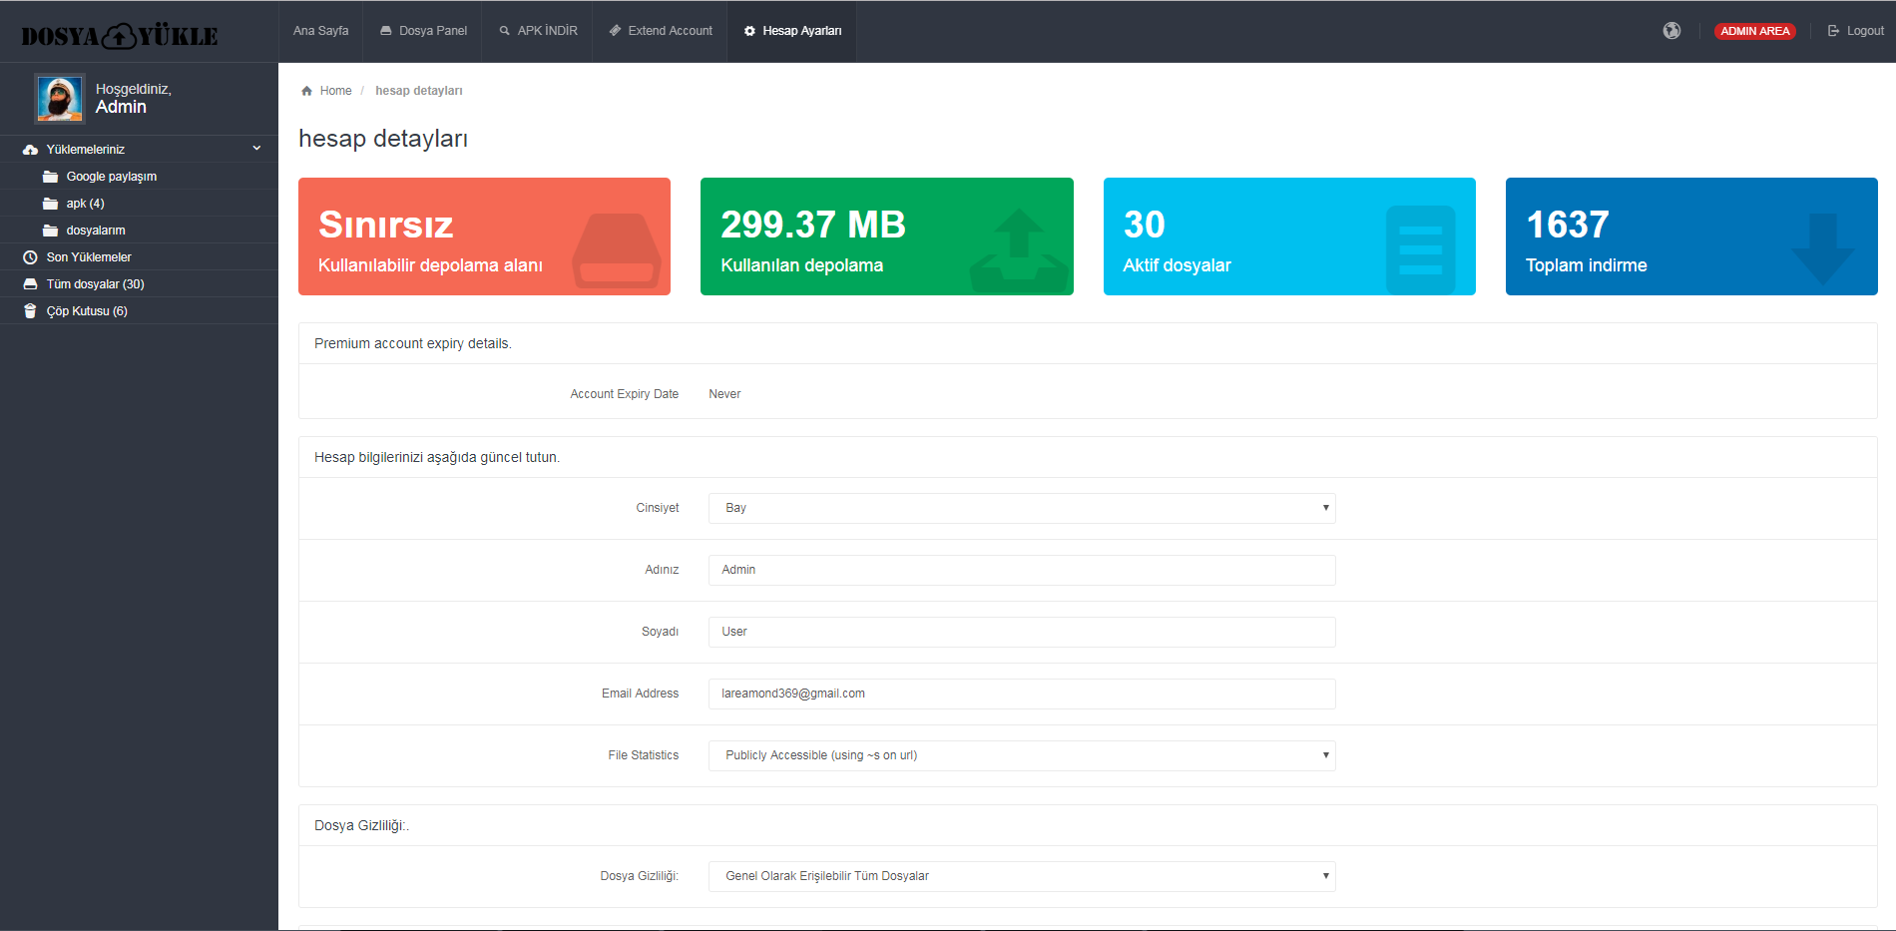Viewport: 1896px width, 931px height.
Task: Click the Admin avatar picture
Action: (x=60, y=98)
